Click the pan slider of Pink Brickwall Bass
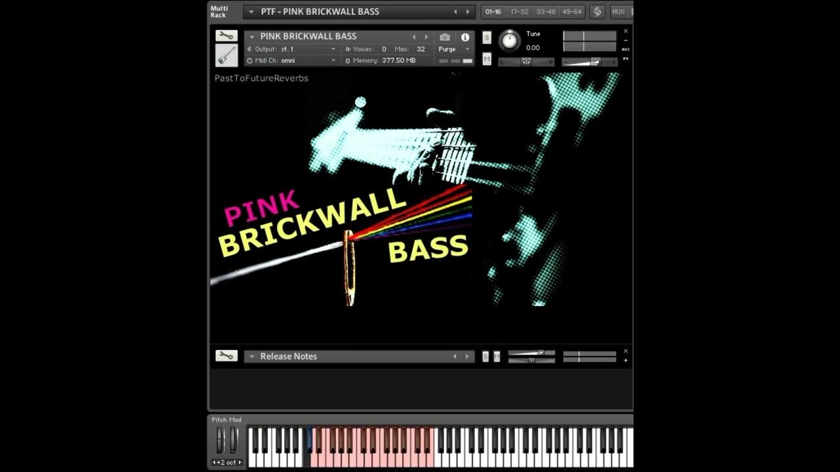 pos(526,62)
